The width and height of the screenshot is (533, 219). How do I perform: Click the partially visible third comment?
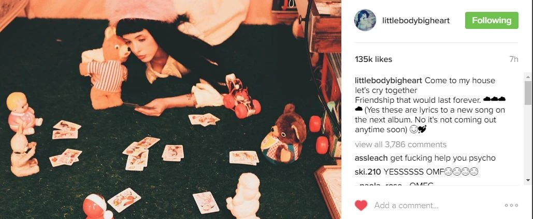pyautogui.click(x=394, y=184)
